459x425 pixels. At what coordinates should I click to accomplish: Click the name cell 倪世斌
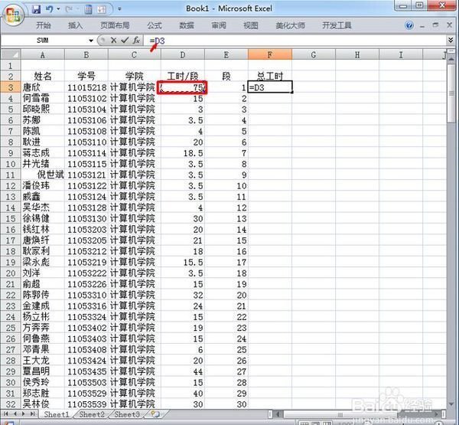tap(43, 175)
